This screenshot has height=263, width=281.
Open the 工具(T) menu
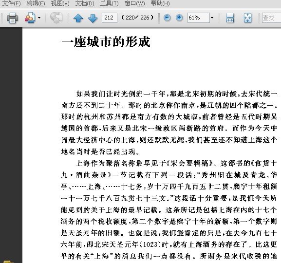tap(109, 3)
